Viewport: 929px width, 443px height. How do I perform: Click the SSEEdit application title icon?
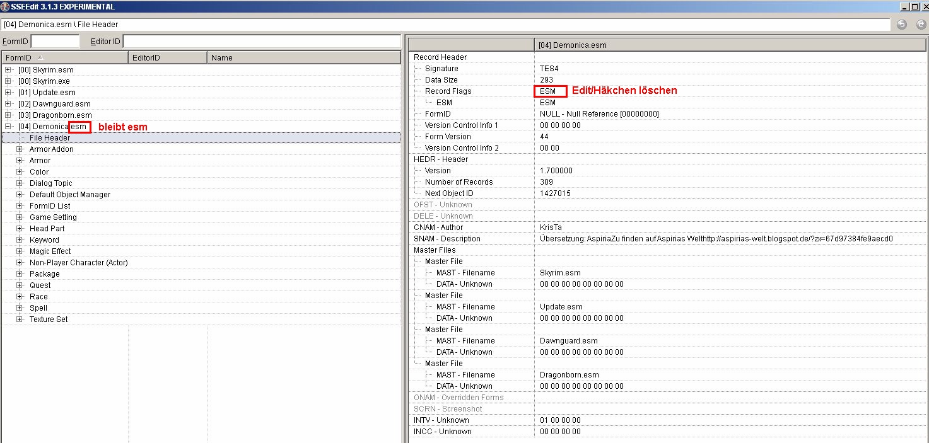click(x=5, y=6)
